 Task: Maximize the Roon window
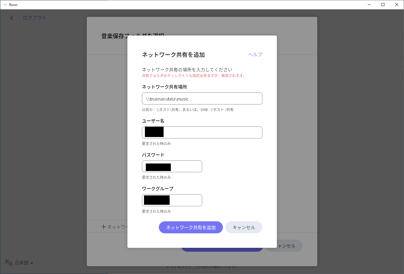(383, 5)
